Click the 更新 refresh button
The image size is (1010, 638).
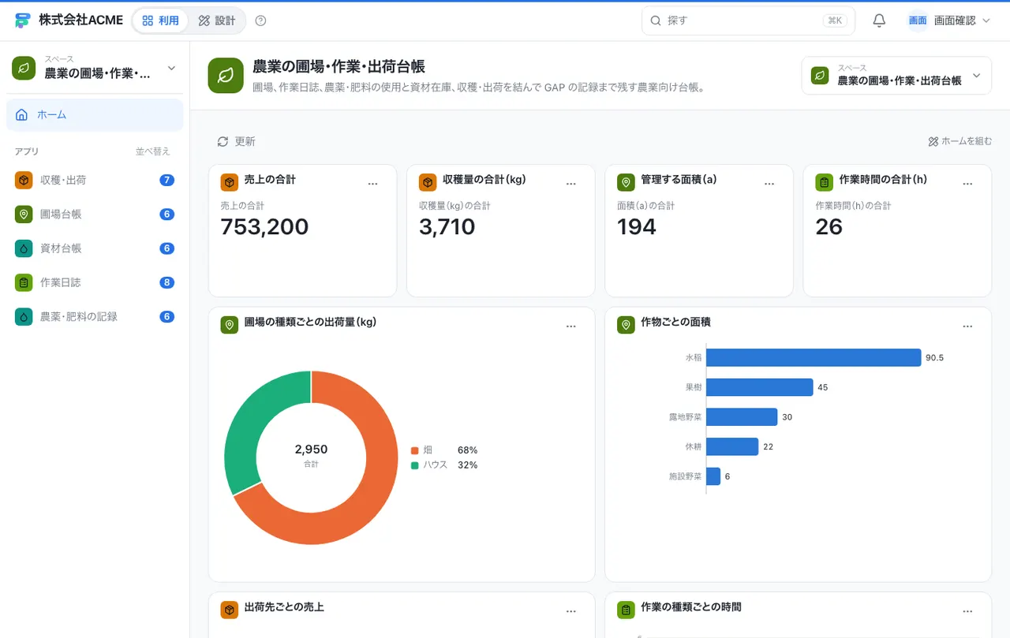pos(236,142)
